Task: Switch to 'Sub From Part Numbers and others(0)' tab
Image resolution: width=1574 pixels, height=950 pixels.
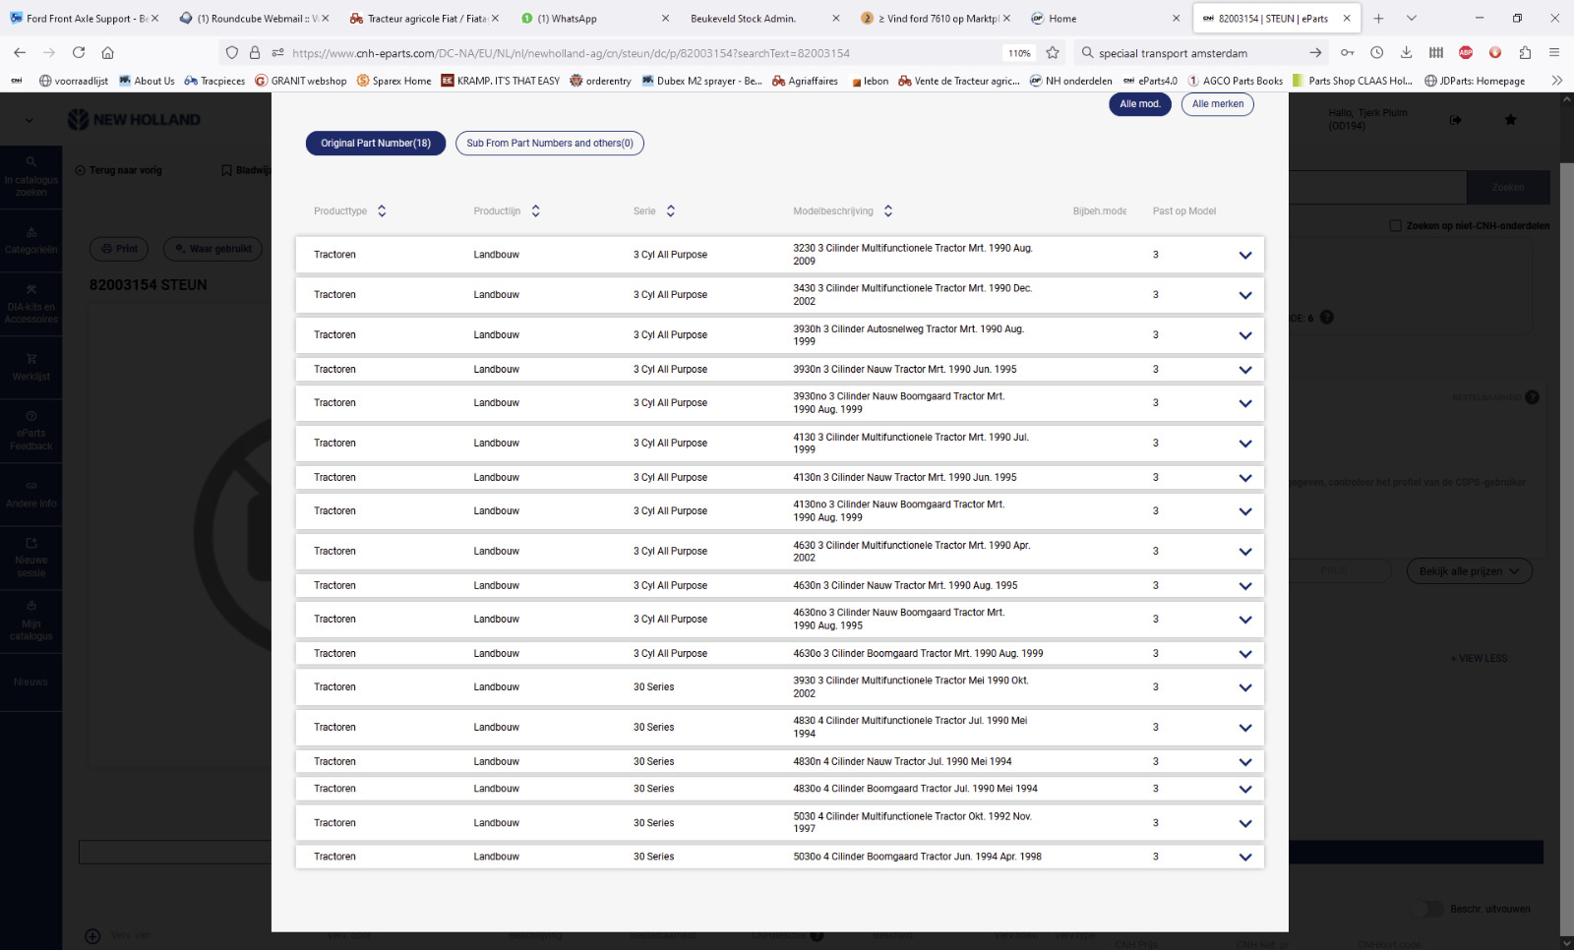Action: click(550, 144)
